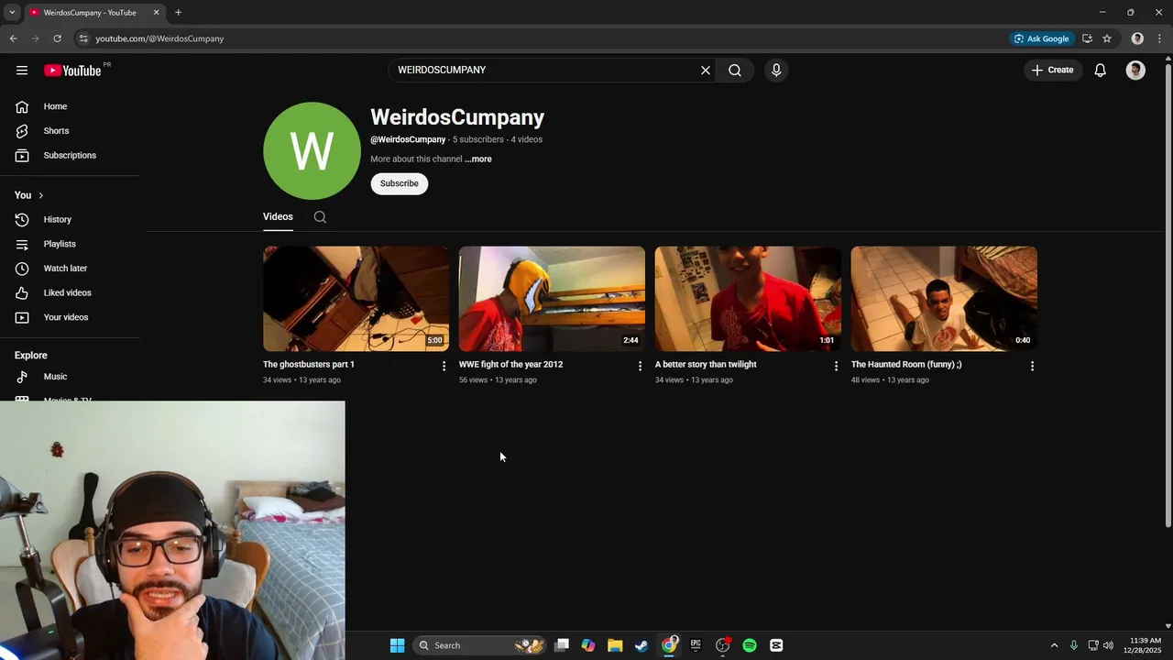Click the page vertical scrollbar
This screenshot has height=660, width=1173.
(x=1168, y=293)
